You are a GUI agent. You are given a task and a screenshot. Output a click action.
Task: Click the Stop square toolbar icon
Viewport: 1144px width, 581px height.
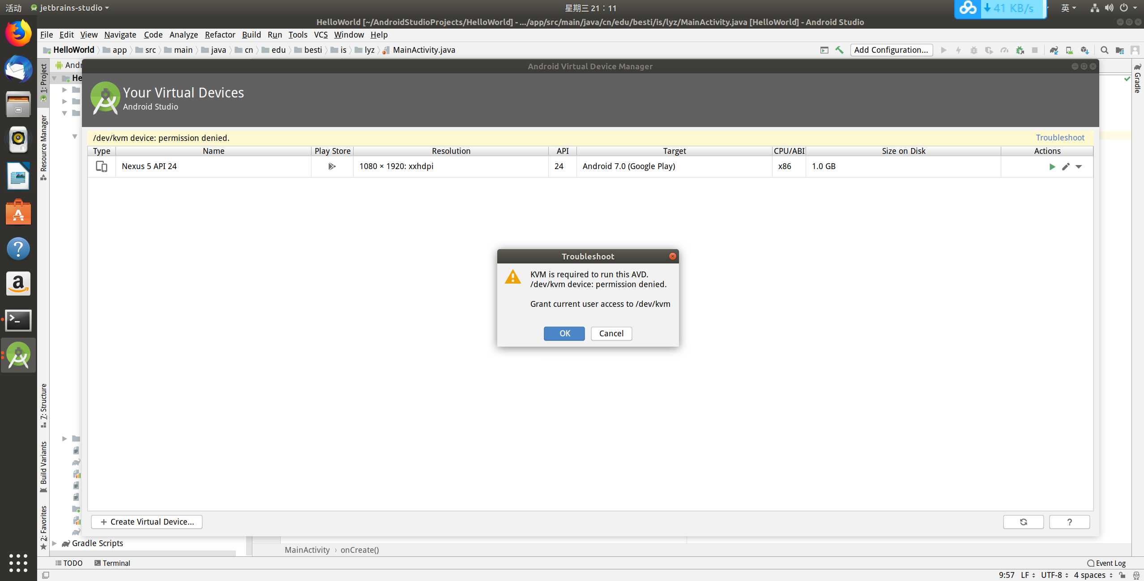pos(1034,50)
